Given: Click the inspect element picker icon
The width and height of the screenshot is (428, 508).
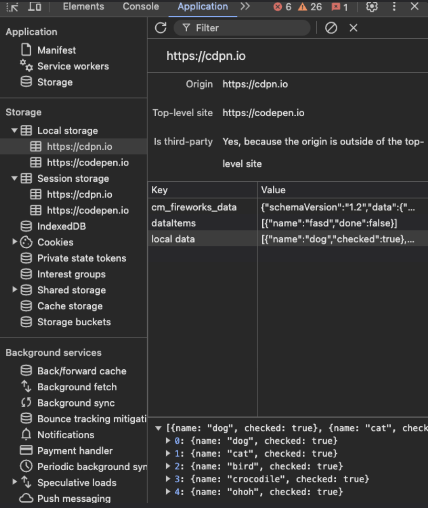Looking at the screenshot, I should point(12,7).
